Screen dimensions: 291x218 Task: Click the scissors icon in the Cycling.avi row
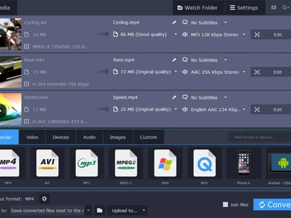(257, 35)
